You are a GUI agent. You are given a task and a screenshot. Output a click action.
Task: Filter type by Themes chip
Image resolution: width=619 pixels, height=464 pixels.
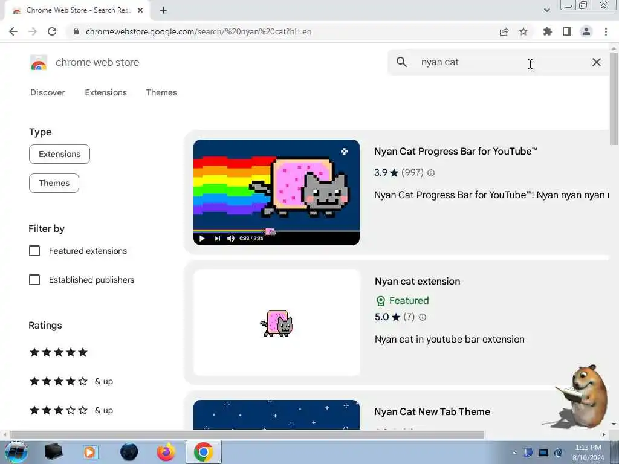54,183
